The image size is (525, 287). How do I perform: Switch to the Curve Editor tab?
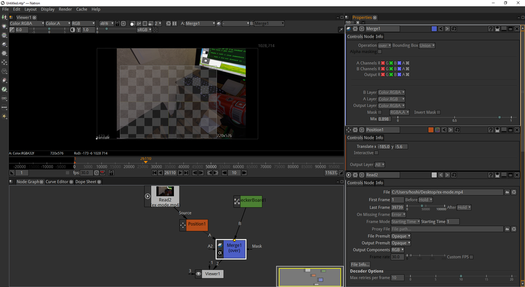click(x=57, y=181)
